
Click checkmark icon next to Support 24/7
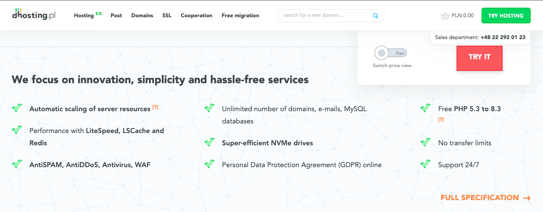[x=425, y=164]
